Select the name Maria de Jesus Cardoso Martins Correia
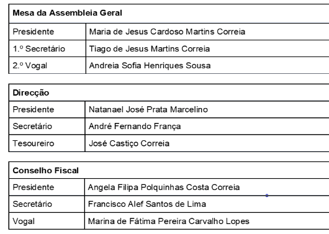The width and height of the screenshot is (329, 234). click(x=167, y=32)
